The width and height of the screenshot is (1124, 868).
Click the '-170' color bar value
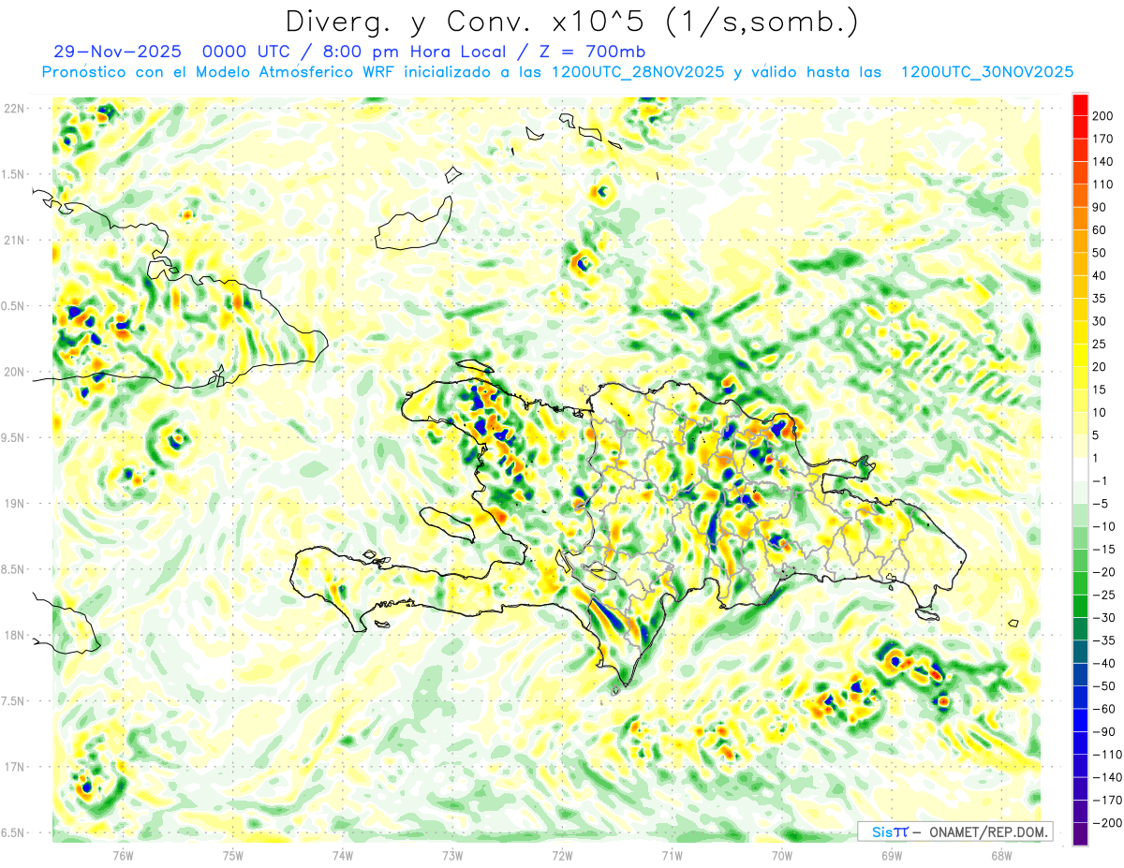(1107, 800)
